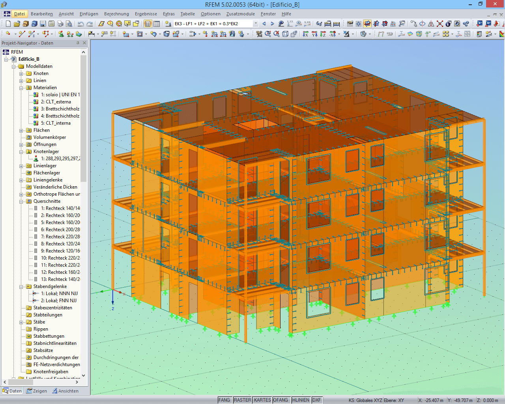Select the New Document icon
This screenshot has width=505, height=404.
pyautogui.click(x=7, y=24)
